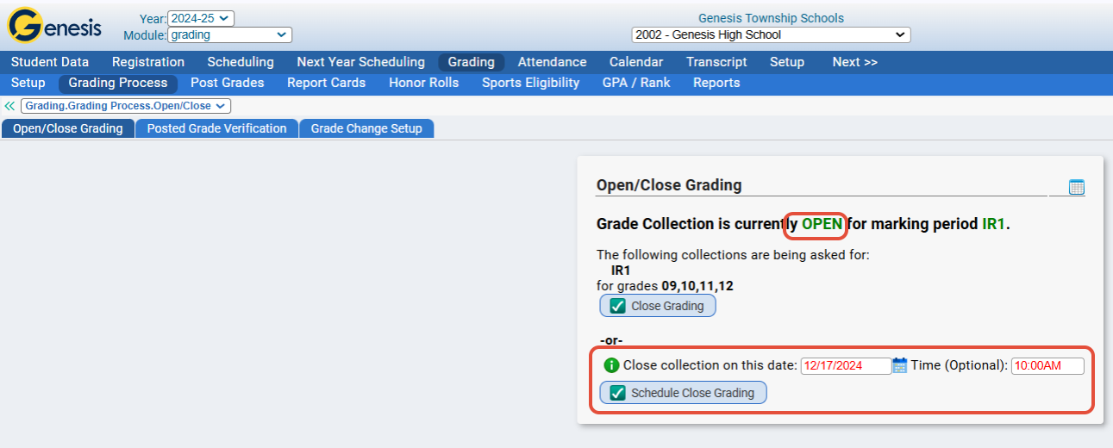The width and height of the screenshot is (1113, 448).
Task: Click the green OPEN status text
Action: tap(822, 224)
